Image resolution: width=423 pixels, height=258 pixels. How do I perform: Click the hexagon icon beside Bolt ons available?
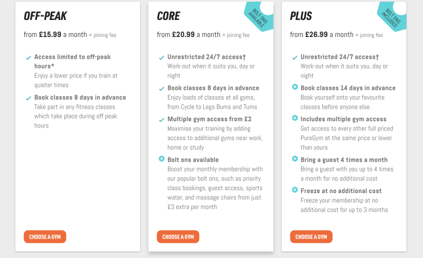tap(162, 159)
